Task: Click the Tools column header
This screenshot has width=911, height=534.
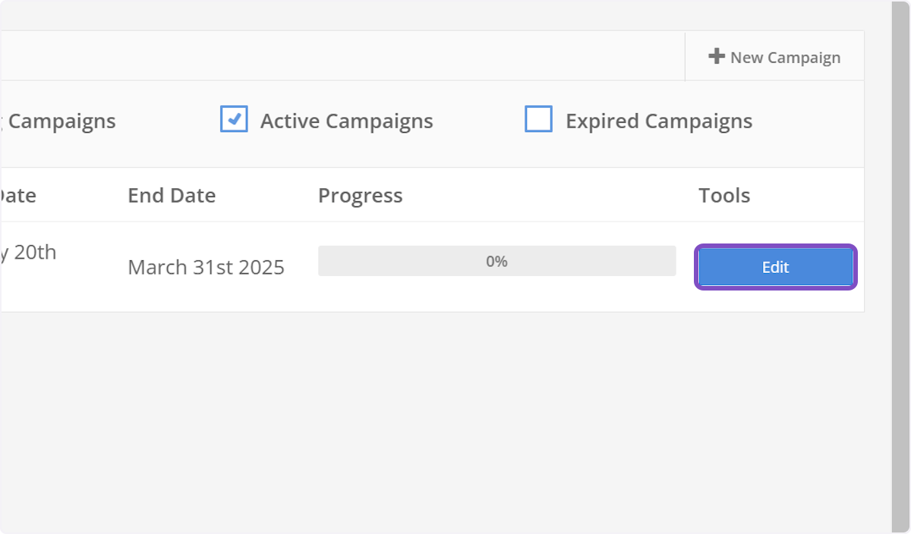Action: point(724,195)
